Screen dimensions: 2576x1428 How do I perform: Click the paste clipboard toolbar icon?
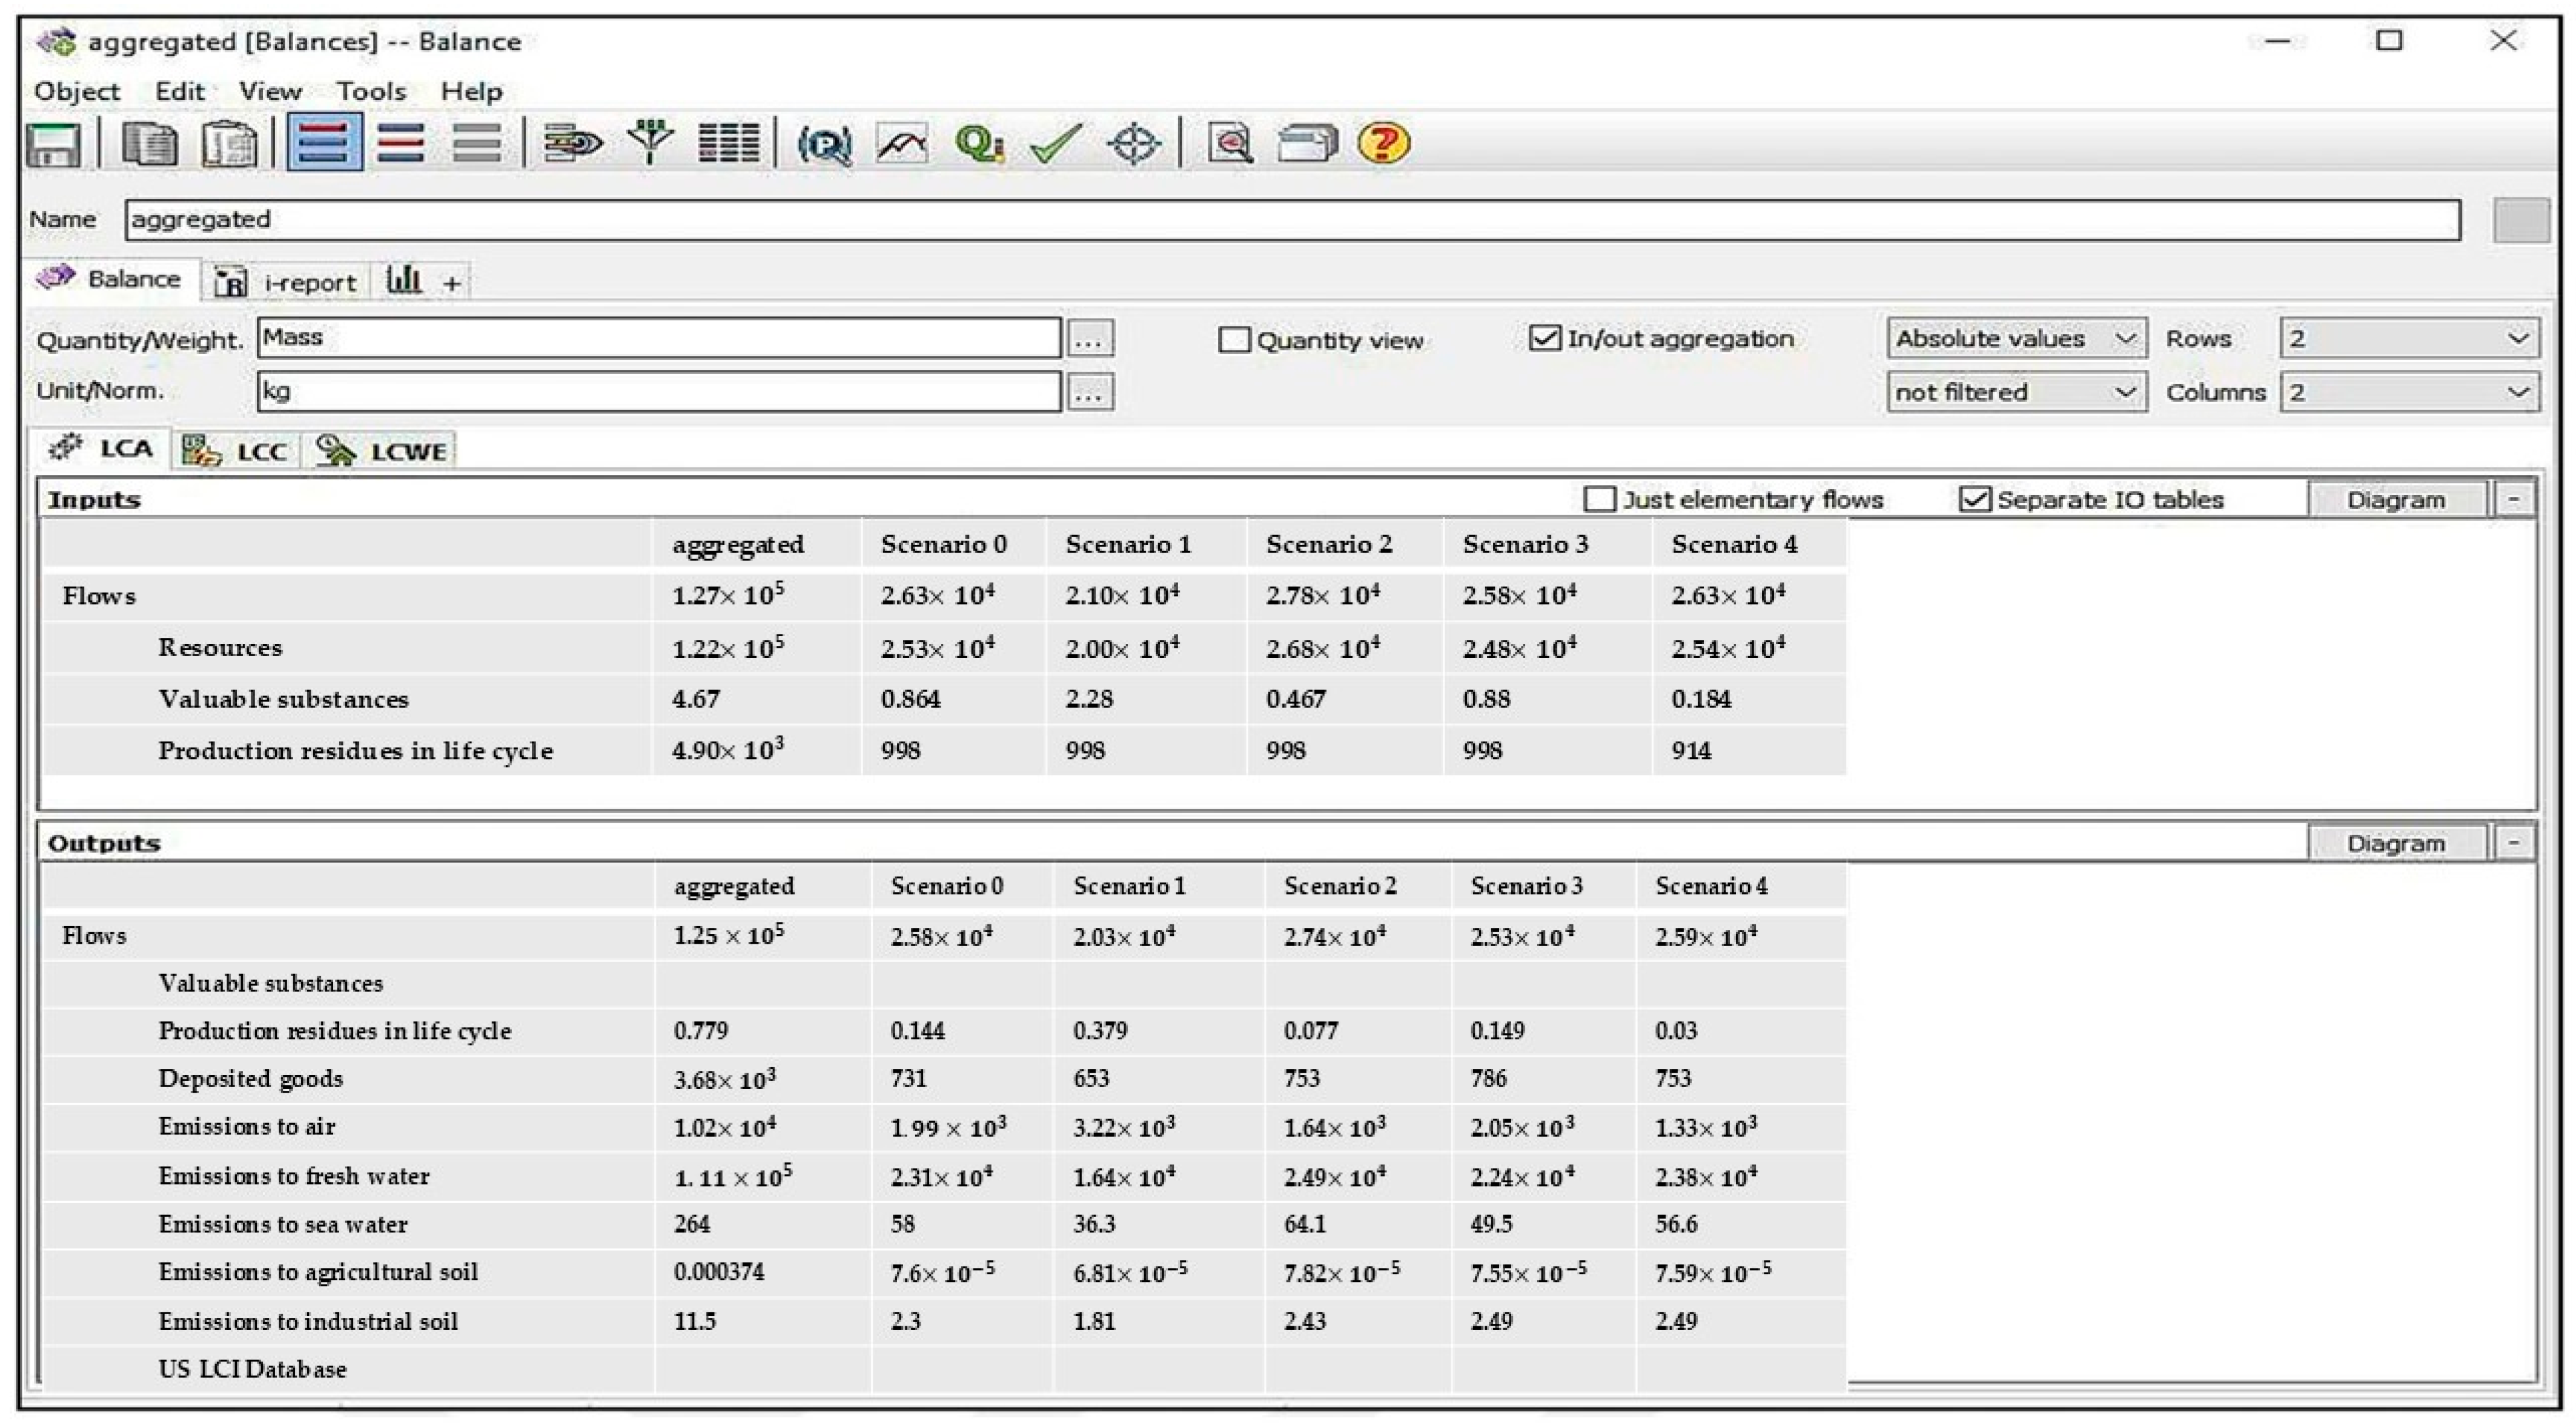[x=229, y=144]
